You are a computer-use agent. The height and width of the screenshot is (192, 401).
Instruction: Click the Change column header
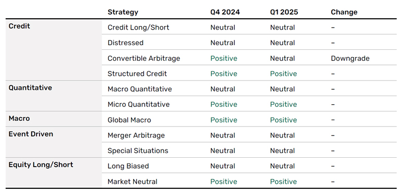344,12
